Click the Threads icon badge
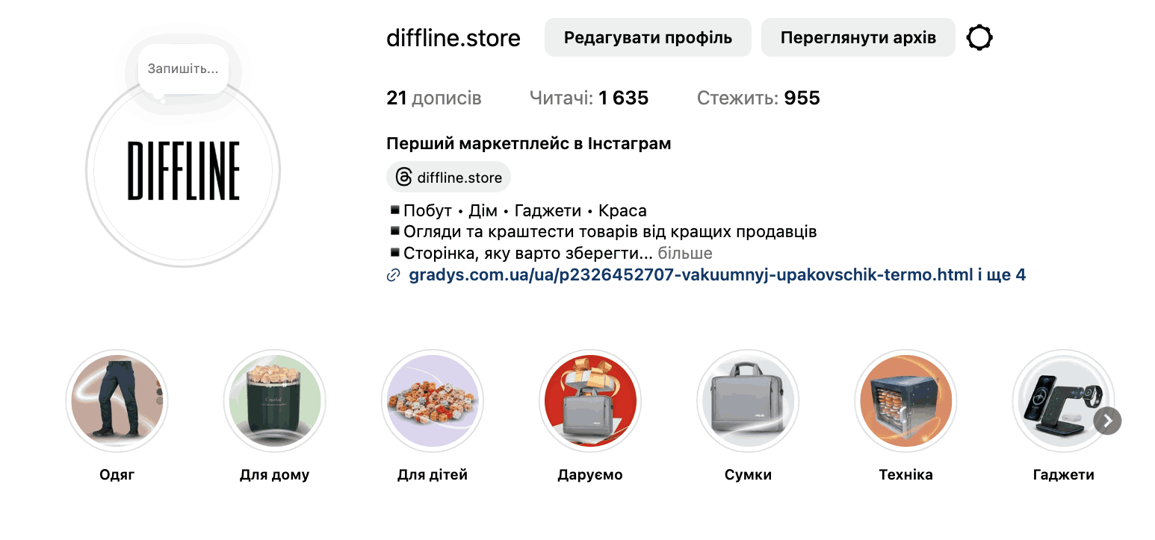Image resolution: width=1155 pixels, height=540 pixels. (x=448, y=178)
